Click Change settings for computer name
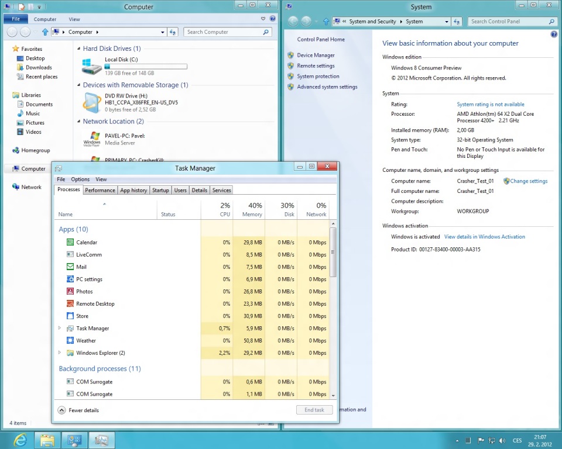Screen dimensions: 562x449 point(529,181)
